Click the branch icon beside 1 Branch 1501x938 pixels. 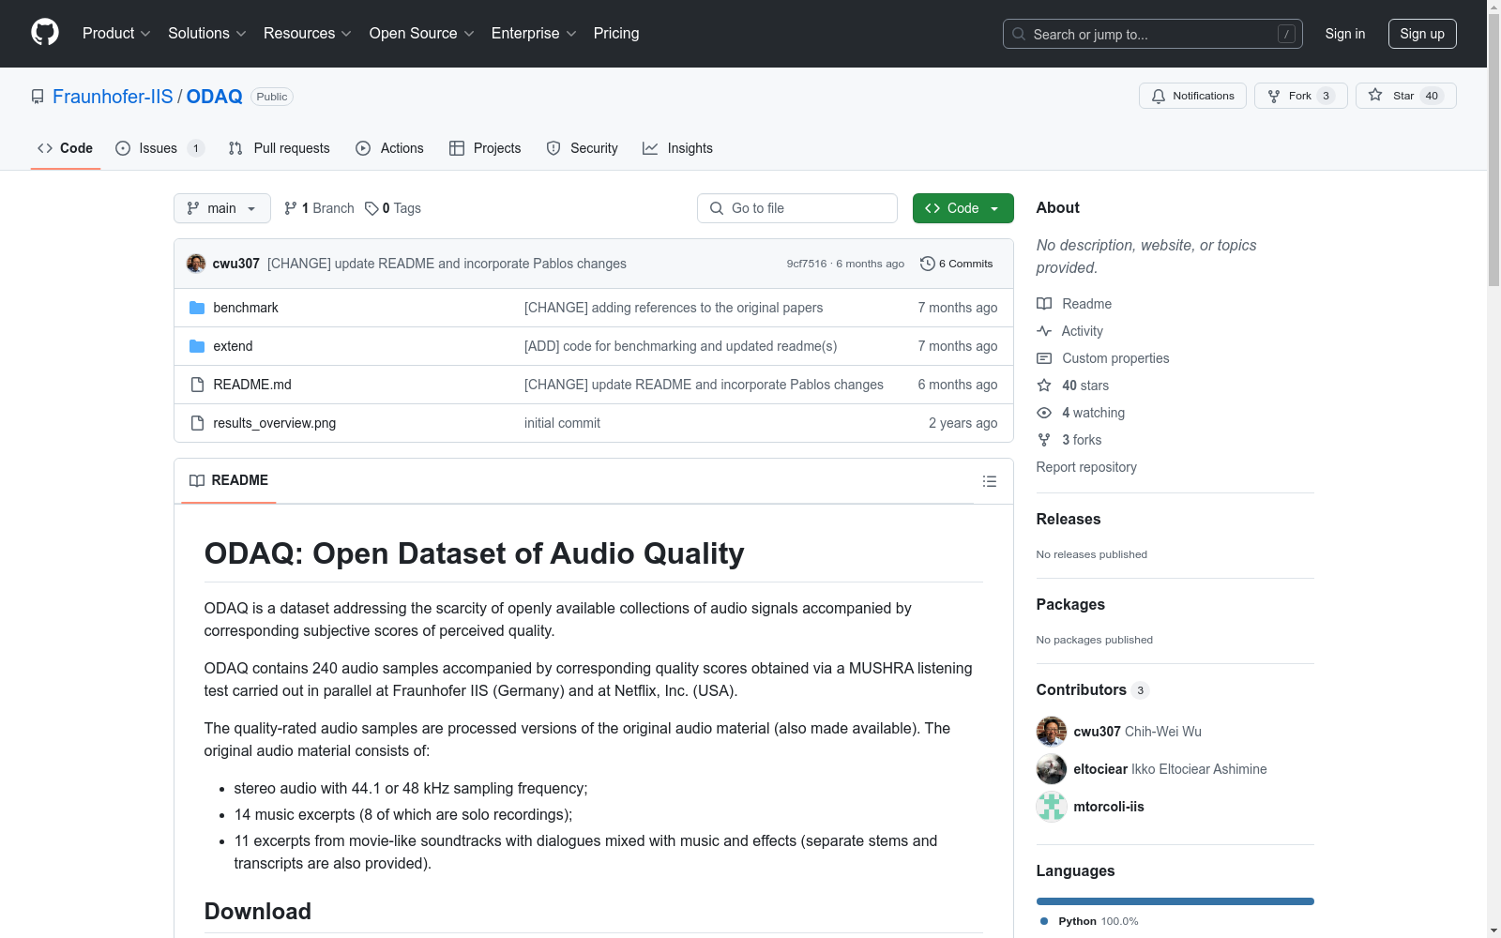click(x=291, y=208)
